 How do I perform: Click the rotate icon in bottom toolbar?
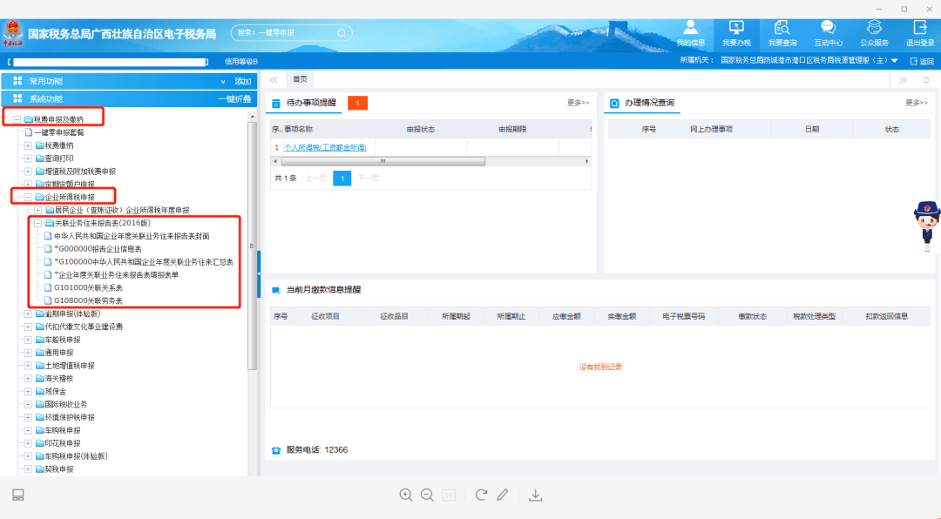[x=481, y=495]
